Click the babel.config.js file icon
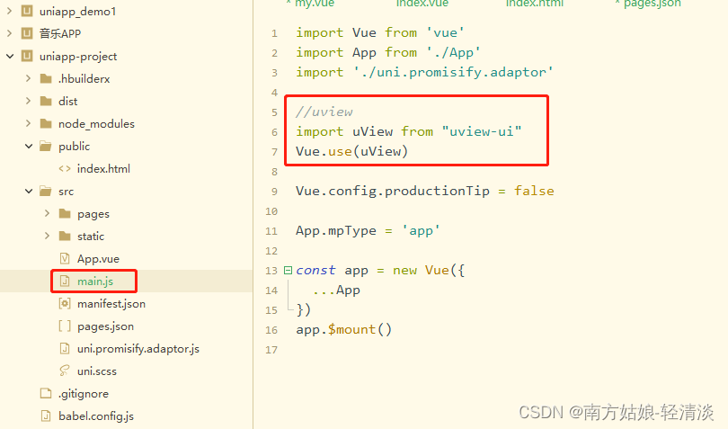 [x=46, y=416]
